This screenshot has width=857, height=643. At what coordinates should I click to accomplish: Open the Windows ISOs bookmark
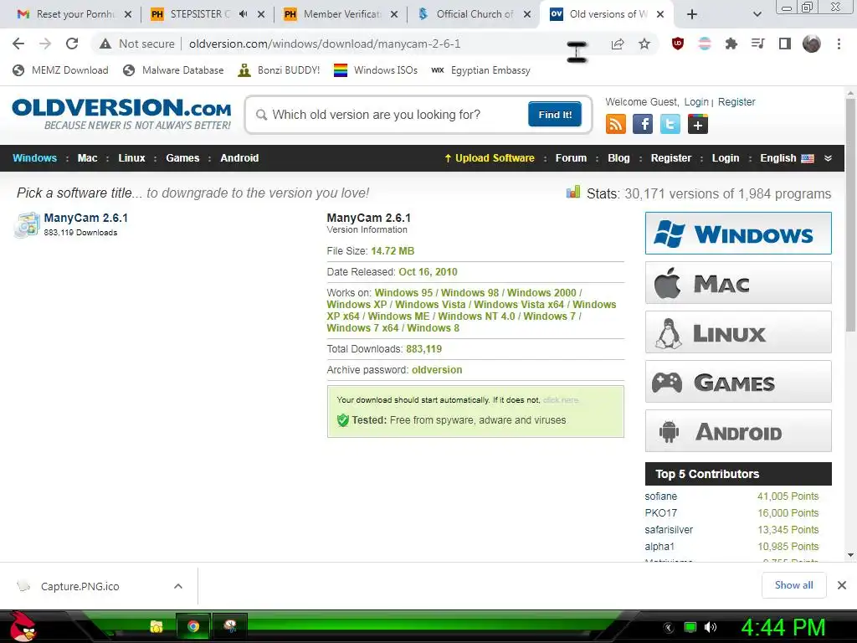coord(376,70)
